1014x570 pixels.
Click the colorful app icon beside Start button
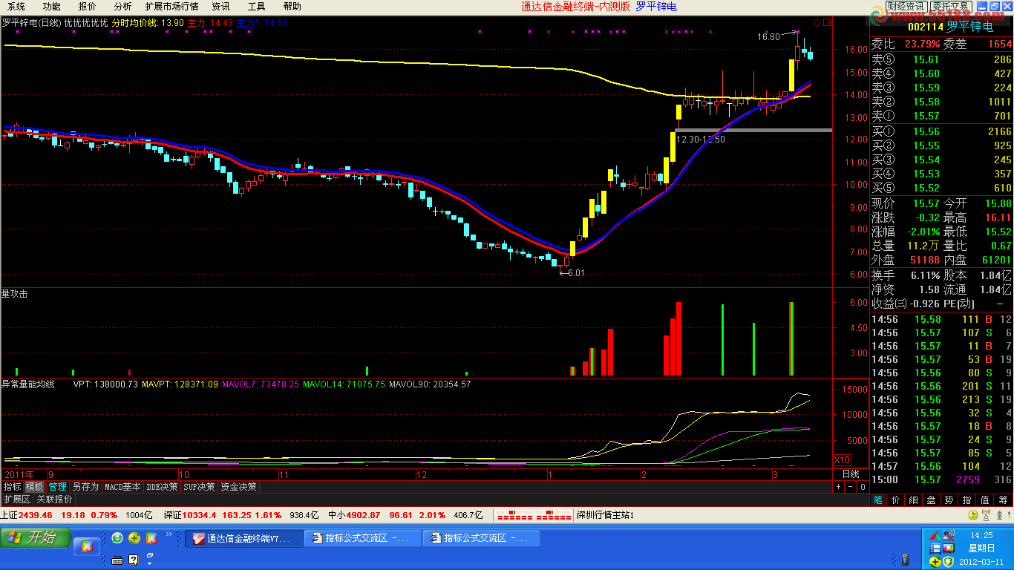[87, 547]
